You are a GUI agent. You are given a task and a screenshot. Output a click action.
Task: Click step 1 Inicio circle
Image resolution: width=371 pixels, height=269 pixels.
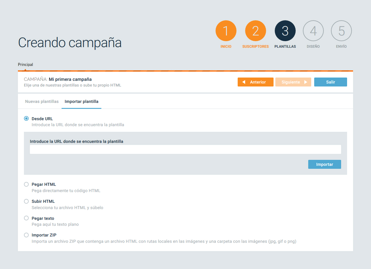pos(226,31)
